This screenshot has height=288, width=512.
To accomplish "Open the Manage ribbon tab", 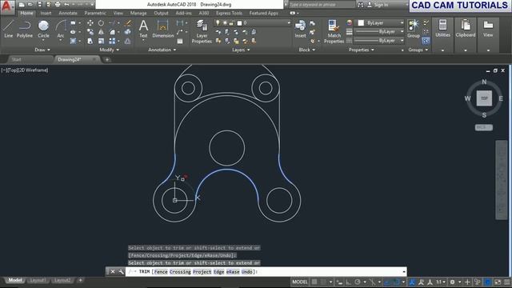I will (x=138, y=13).
